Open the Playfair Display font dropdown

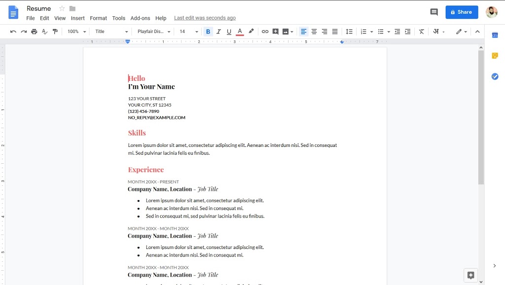[154, 32]
